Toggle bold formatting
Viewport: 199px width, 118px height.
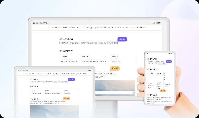[78, 27]
